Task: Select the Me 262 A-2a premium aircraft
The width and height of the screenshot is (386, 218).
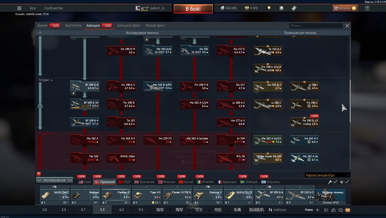Action: coord(304,158)
